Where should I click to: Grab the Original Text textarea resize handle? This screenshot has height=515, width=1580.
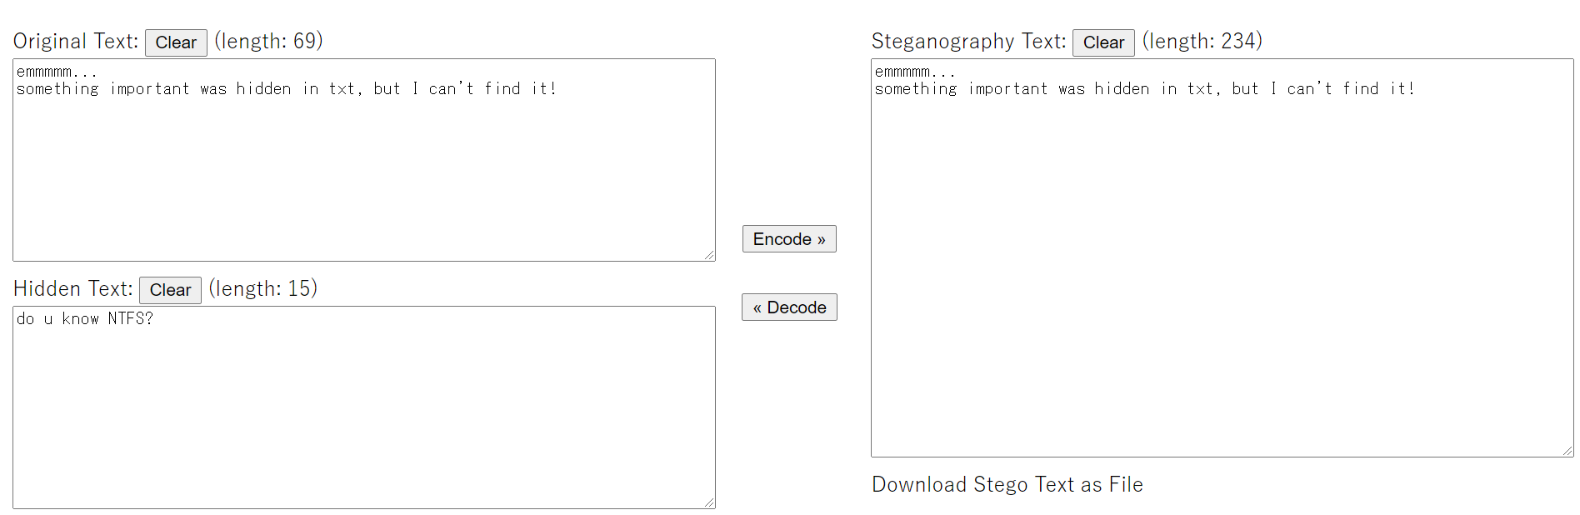[709, 255]
